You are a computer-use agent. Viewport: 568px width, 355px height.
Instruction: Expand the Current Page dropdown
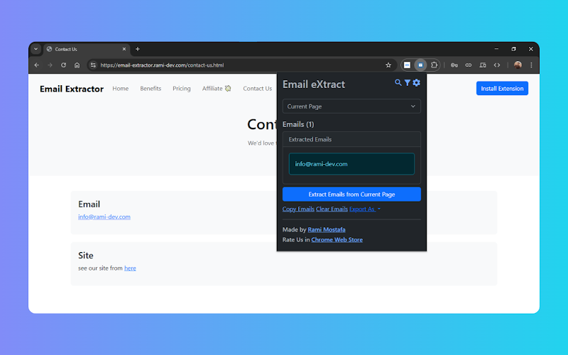point(351,106)
